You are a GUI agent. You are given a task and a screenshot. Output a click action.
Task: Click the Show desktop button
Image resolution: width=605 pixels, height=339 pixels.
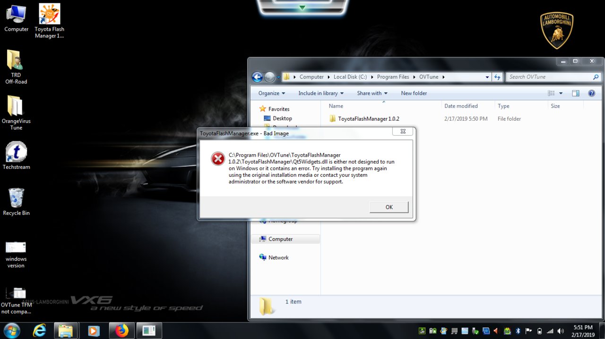tap(601, 331)
